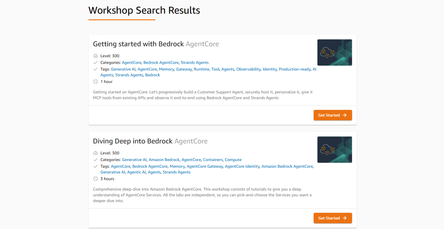Image resolution: width=444 pixels, height=229 pixels.
Task: Select Memory tag in Diving Deep card
Action: coord(177,166)
